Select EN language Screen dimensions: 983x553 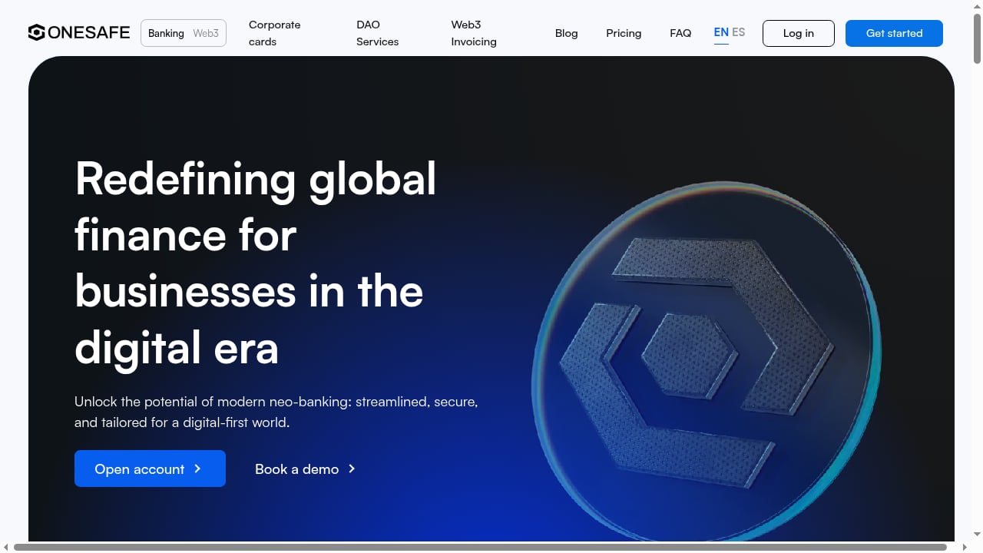click(721, 32)
